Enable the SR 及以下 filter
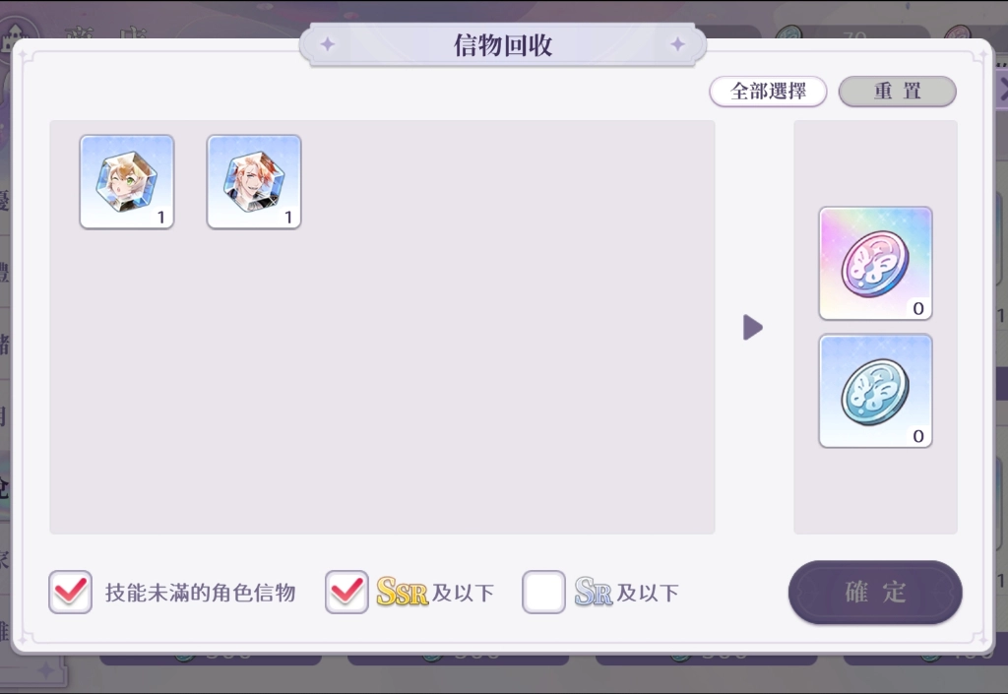The image size is (1008, 694). coord(543,592)
